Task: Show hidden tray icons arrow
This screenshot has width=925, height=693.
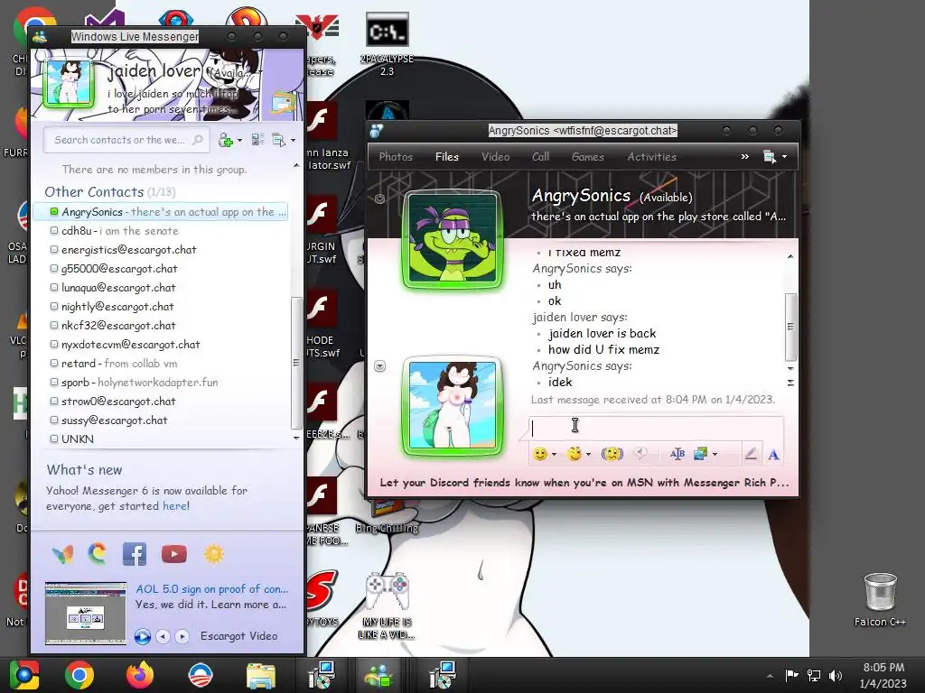Action: (770, 676)
